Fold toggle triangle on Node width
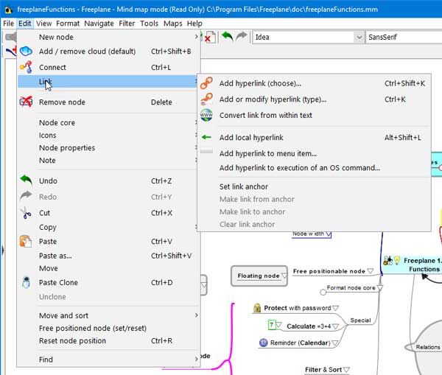The image size is (442, 375). 329,234
